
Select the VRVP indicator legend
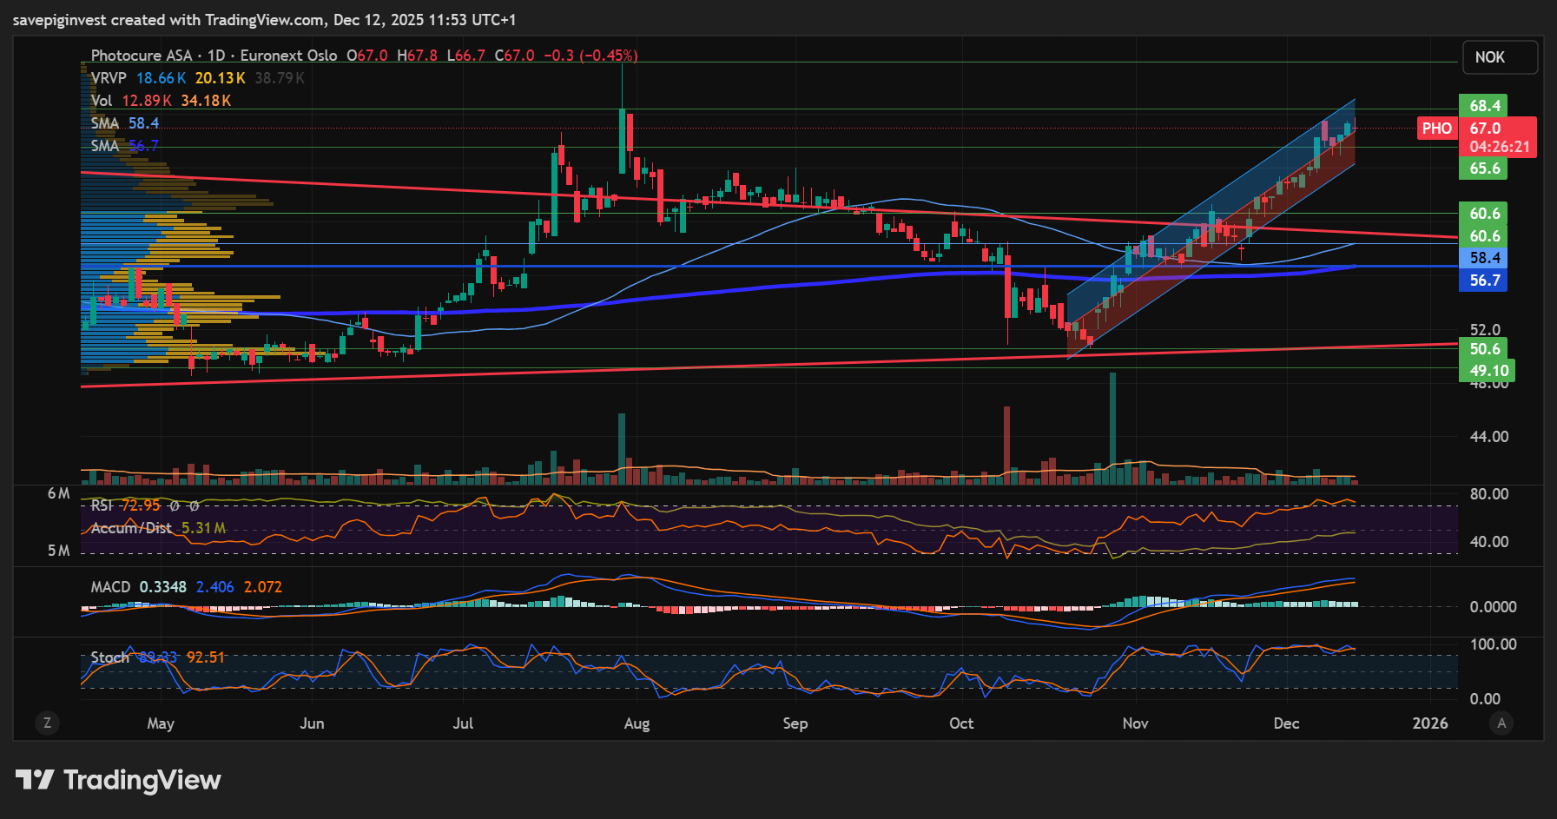(109, 78)
